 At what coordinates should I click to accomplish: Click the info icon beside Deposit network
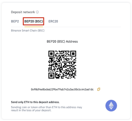pyautogui.click(x=37, y=12)
